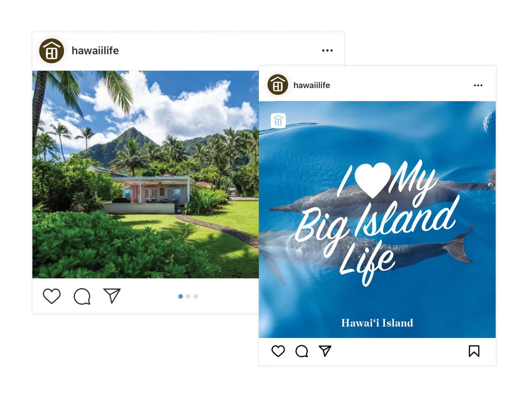Open hawaiilife username on the dolphin post
The image size is (528, 398).
(312, 85)
